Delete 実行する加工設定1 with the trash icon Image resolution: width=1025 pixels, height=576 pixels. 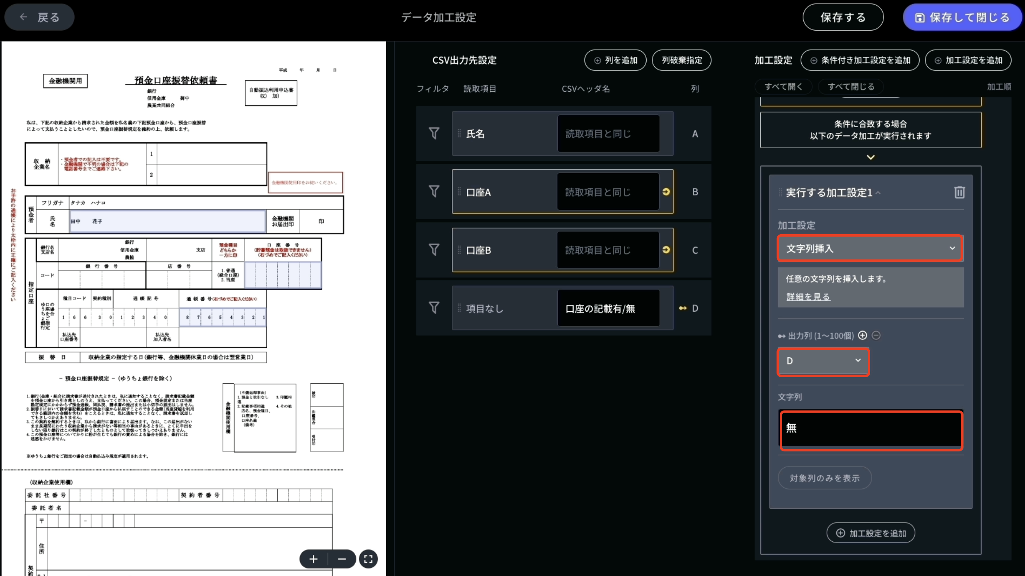click(x=959, y=192)
